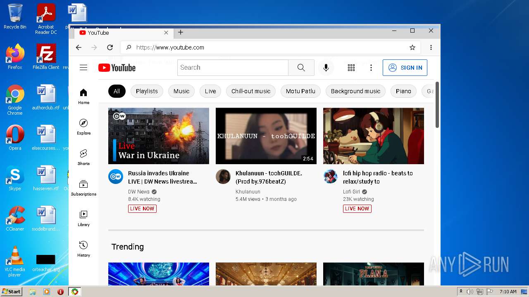Click LIVE NOW badge under Lofi Girl
Image resolution: width=529 pixels, height=297 pixels.
coord(357,209)
